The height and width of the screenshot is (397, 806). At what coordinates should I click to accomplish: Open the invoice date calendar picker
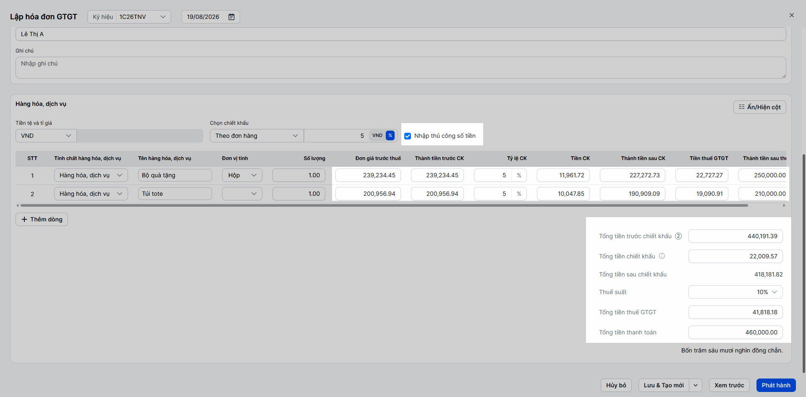[x=231, y=17]
